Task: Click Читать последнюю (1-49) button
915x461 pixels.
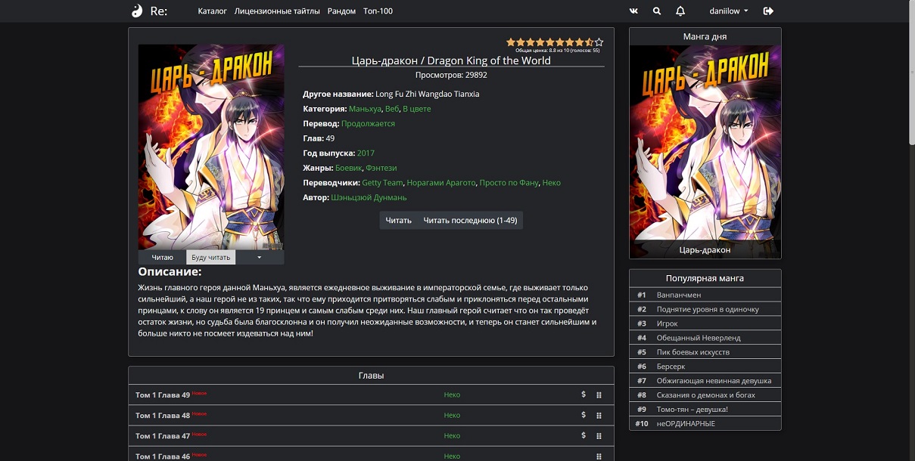Action: (470, 220)
